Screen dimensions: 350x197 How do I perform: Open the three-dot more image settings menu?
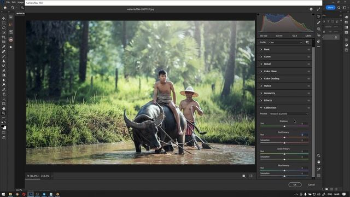pos(318,47)
